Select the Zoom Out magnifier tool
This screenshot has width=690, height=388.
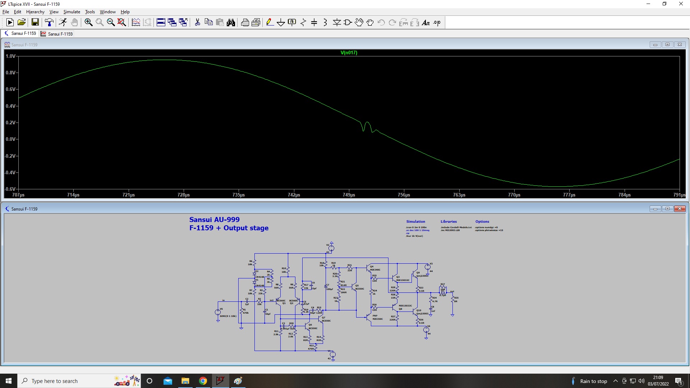[111, 23]
